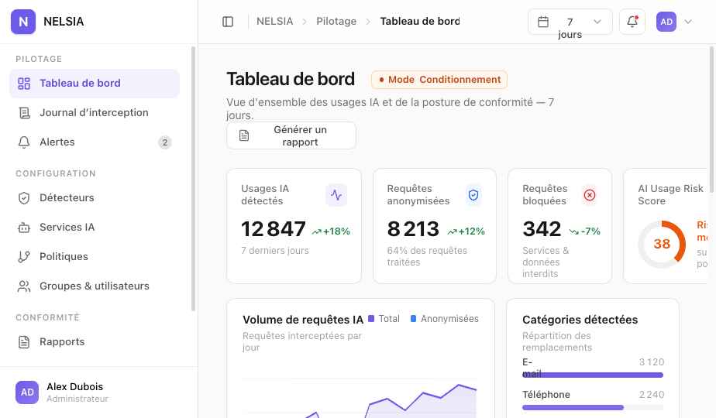Go to Journal d'interception
The height and width of the screenshot is (418, 716).
pos(95,113)
